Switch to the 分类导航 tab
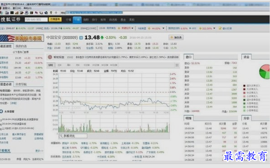 point(21,84)
